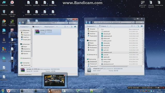
Task: Launch Skype from the desktop
Action: [x=4, y=31]
